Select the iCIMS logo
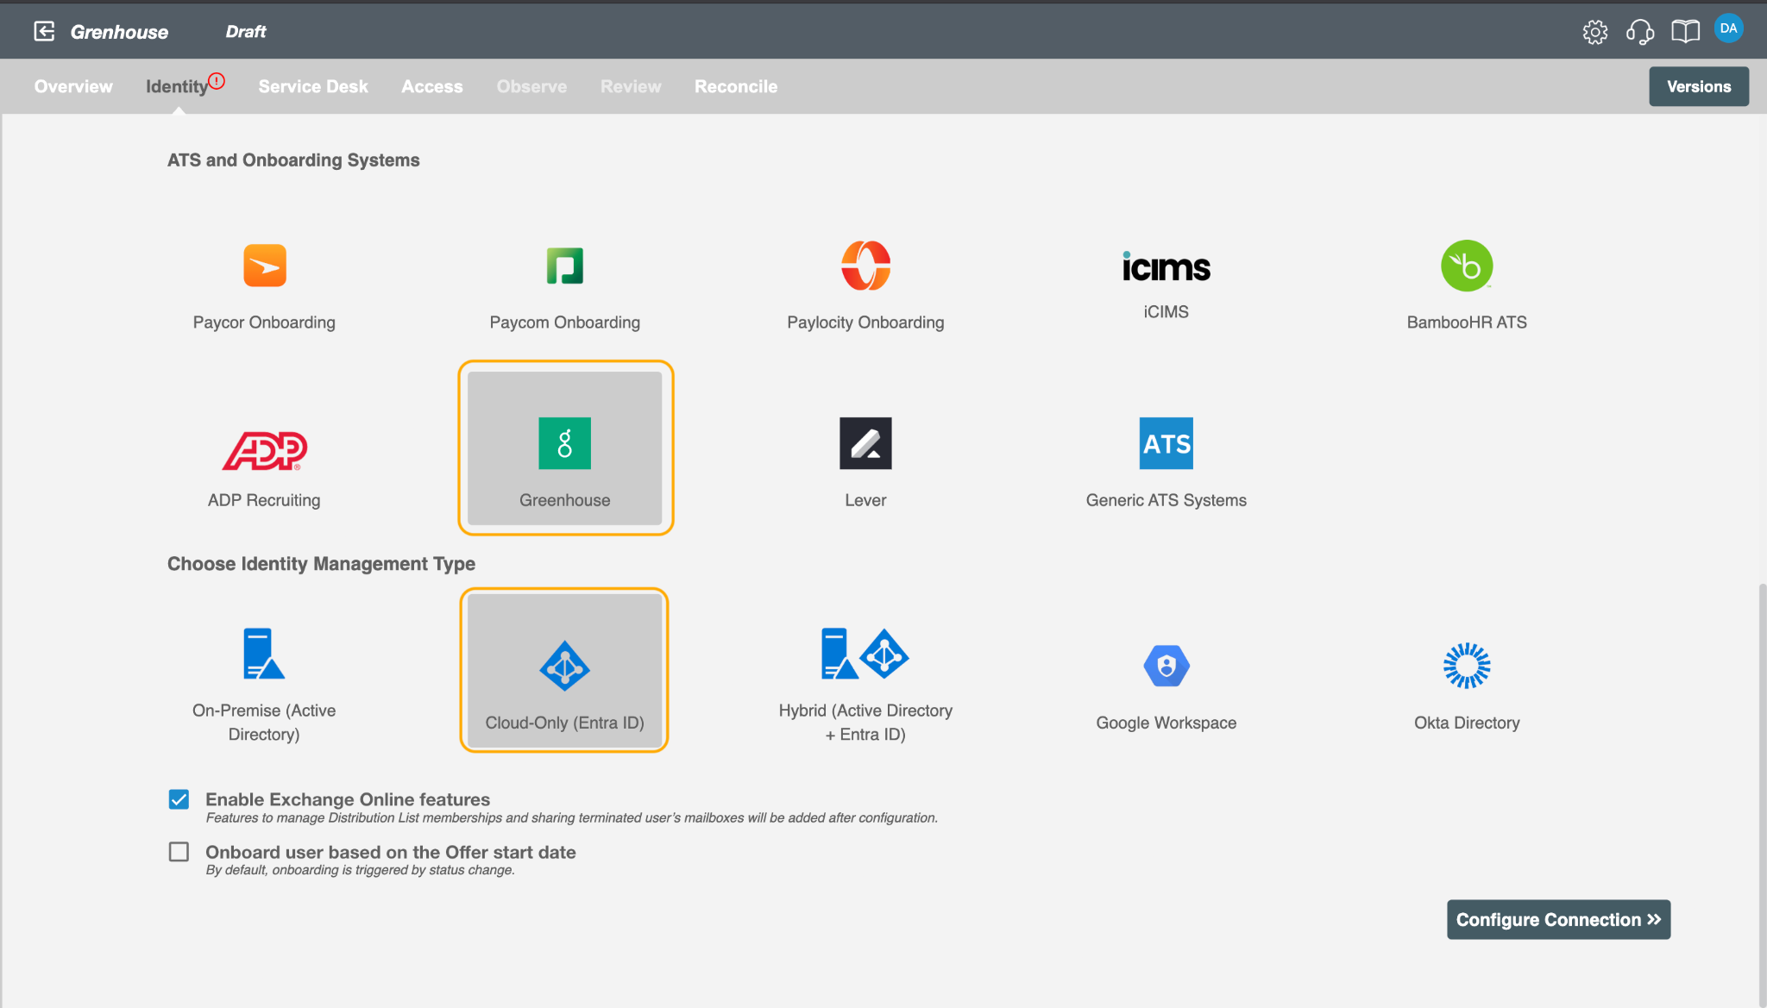Screen dimensions: 1767x1008 [1166, 266]
